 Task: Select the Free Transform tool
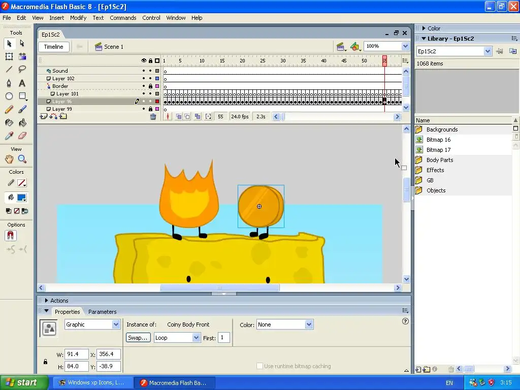click(x=9, y=56)
